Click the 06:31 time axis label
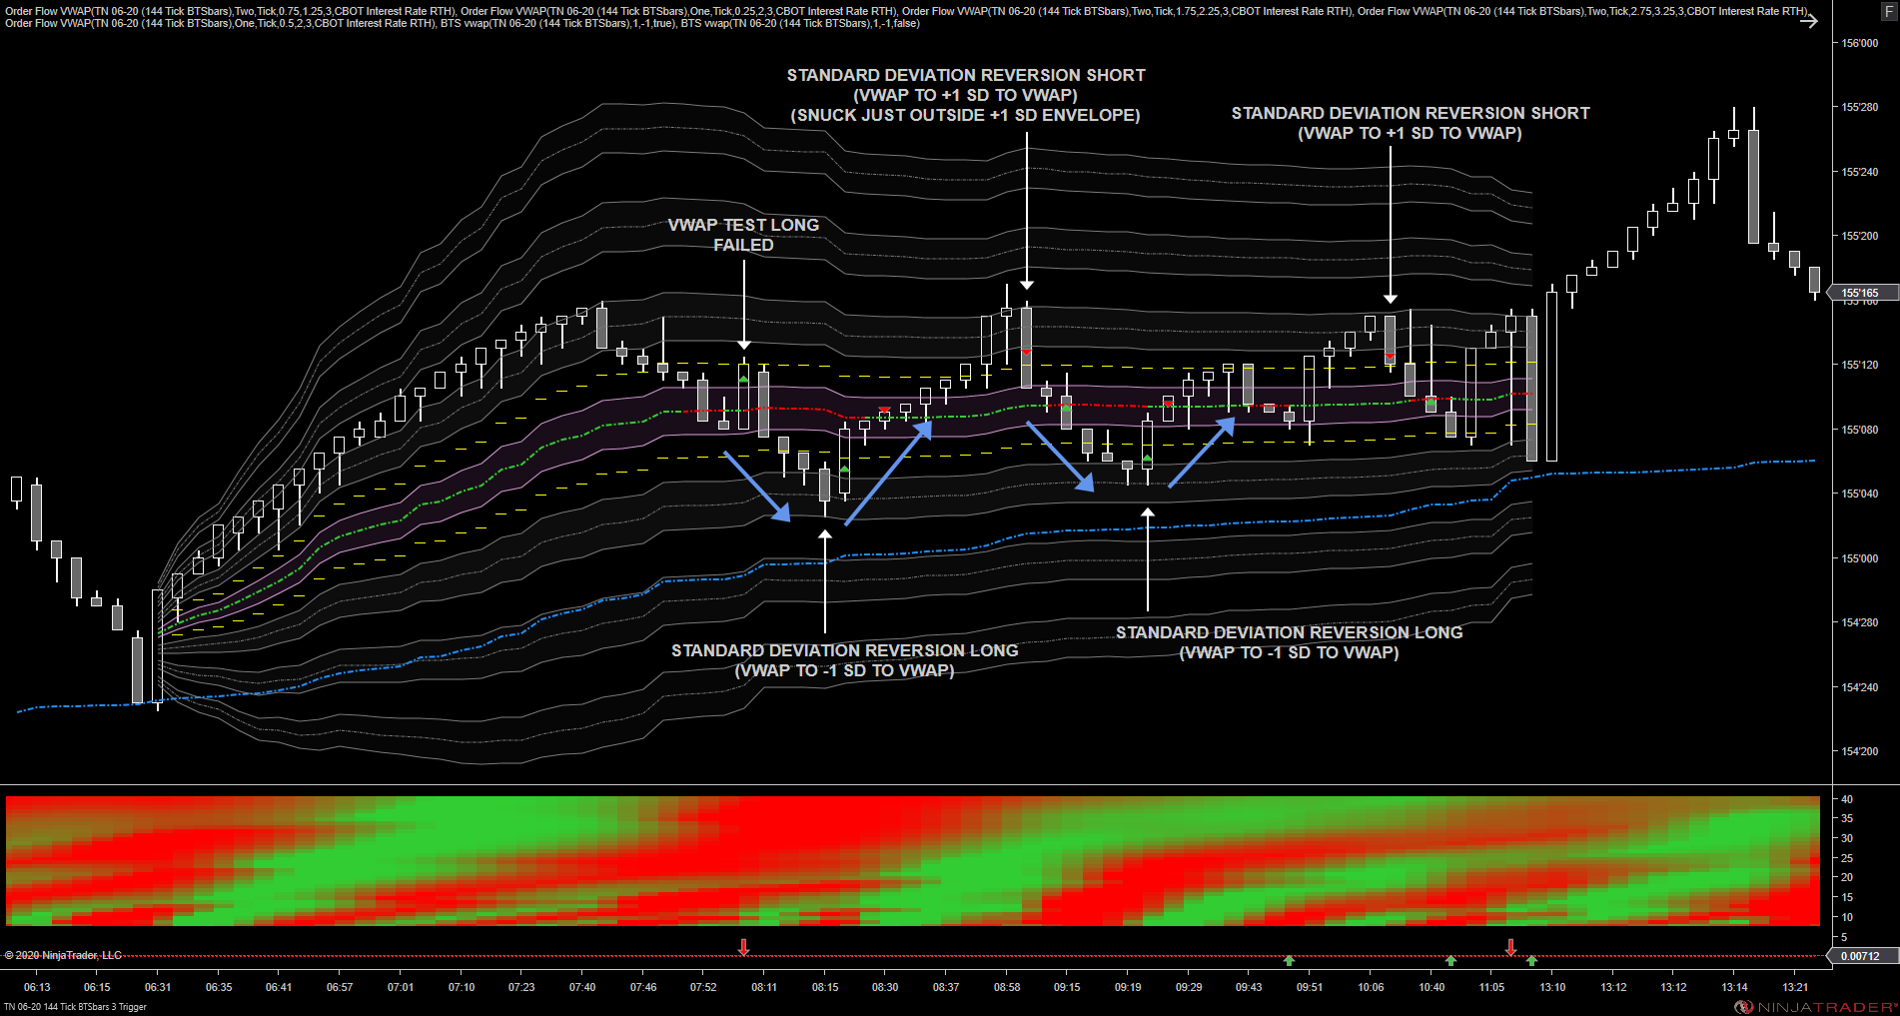The width and height of the screenshot is (1900, 1016). tap(158, 987)
